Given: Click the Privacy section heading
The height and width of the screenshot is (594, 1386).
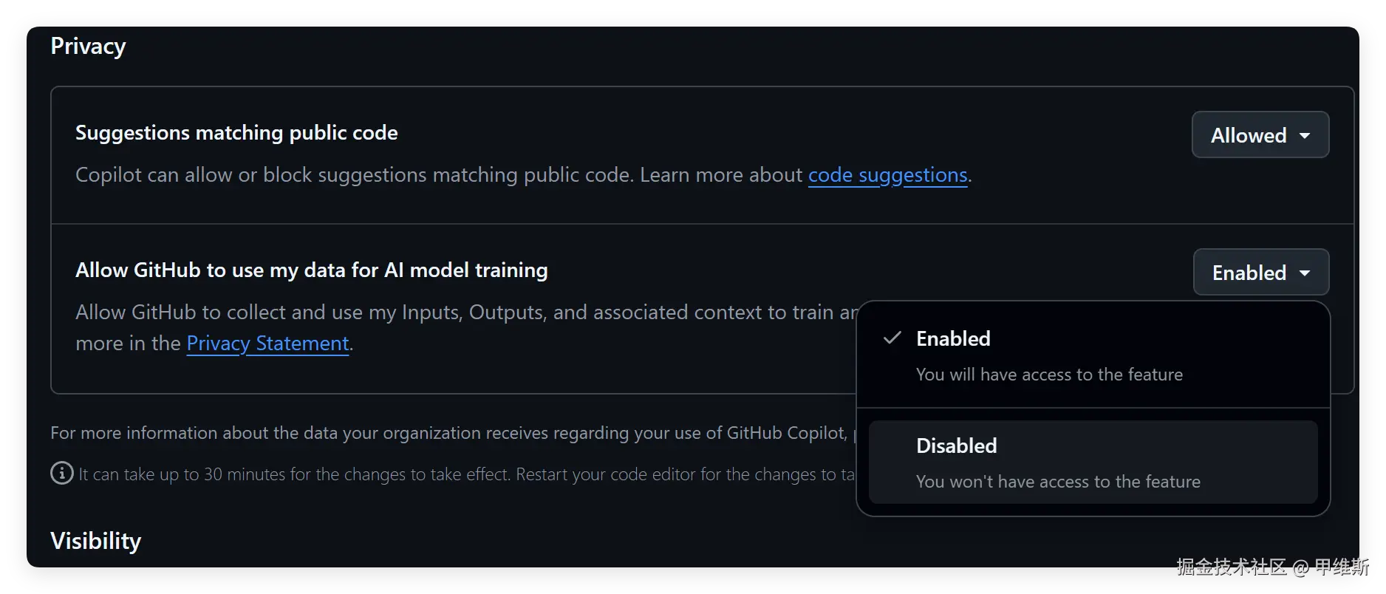Looking at the screenshot, I should [88, 47].
